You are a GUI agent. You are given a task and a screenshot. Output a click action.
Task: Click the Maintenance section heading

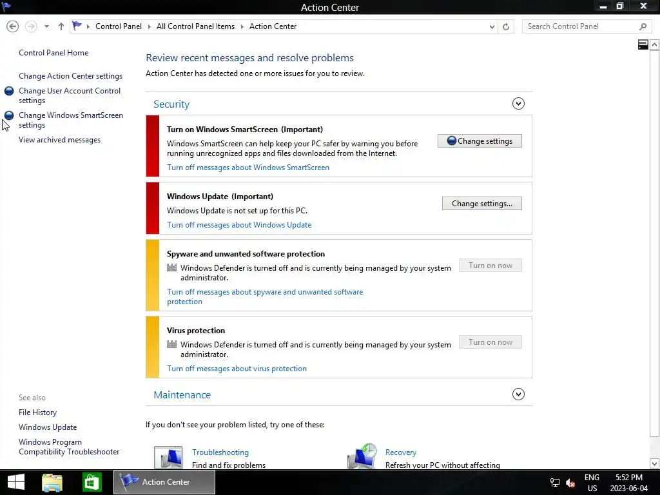coord(182,395)
